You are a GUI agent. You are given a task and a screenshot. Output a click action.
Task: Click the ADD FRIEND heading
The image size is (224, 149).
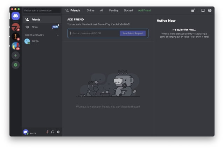point(76,20)
